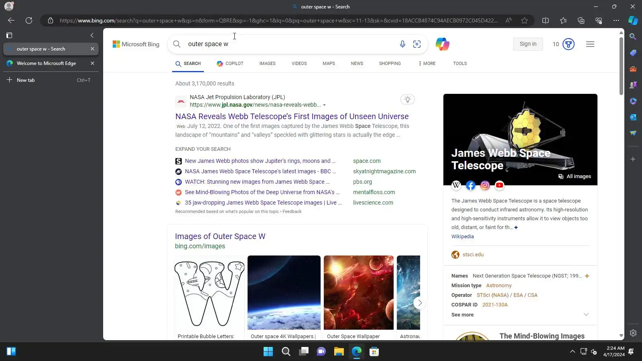Open the TOOLS search filter

click(x=460, y=63)
